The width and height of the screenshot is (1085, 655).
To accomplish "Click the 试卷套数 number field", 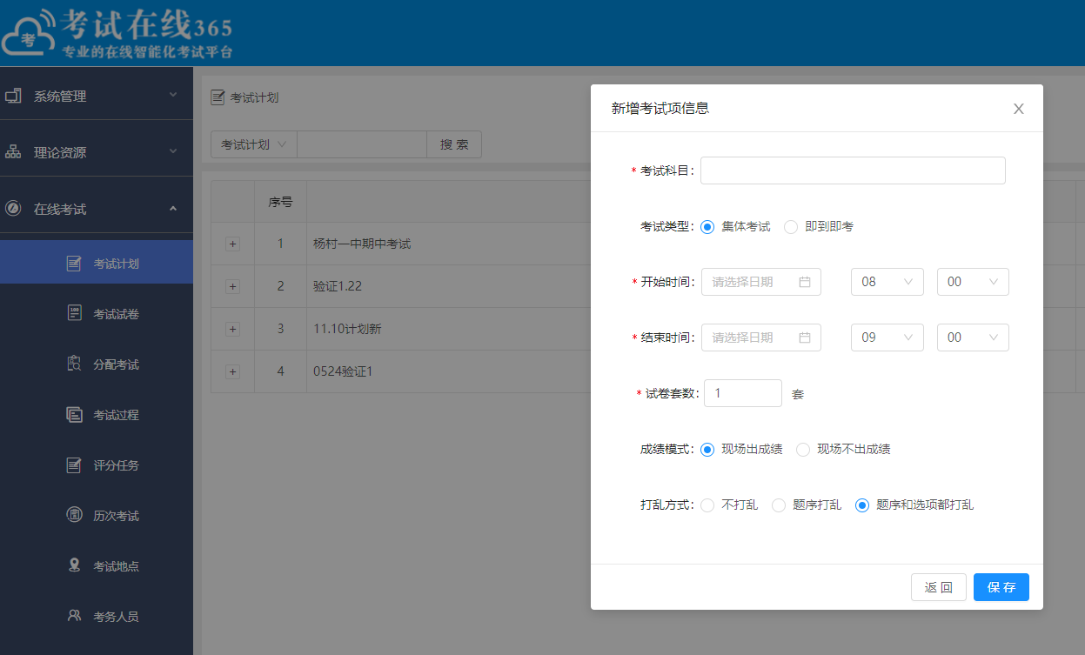I will (x=743, y=393).
